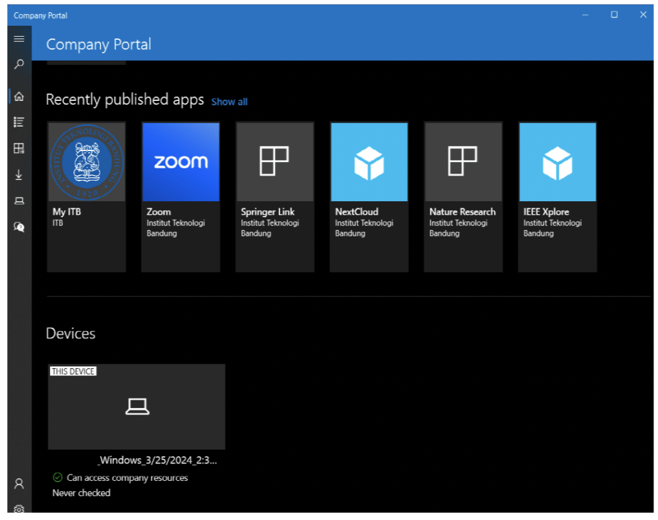Open the hamburger navigation menu

19,39
